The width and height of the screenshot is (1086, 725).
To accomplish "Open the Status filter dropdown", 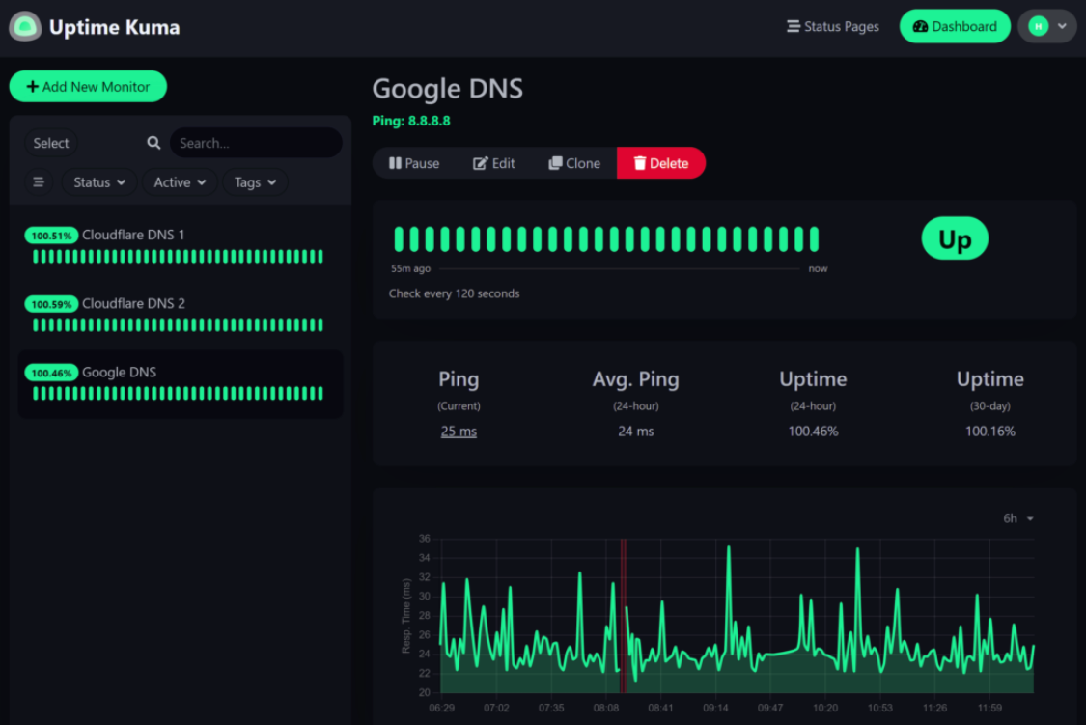I will 99,182.
